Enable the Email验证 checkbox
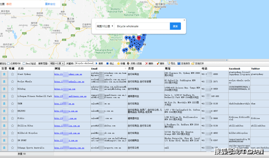This screenshot has height=158, width=269. pyautogui.click(x=24, y=64)
